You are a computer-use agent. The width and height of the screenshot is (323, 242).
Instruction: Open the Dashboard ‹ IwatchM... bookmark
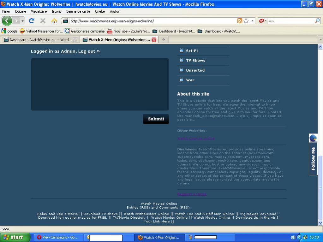pyautogui.click(x=174, y=31)
